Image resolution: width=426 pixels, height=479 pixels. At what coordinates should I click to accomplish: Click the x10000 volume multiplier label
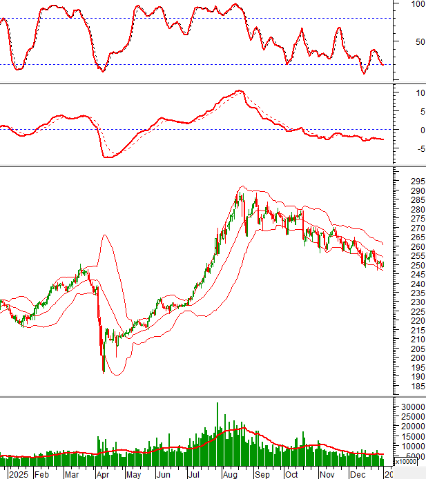(407, 462)
